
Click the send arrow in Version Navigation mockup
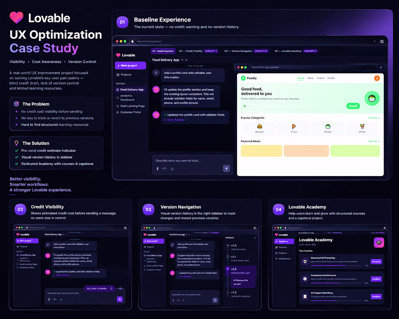click(x=215, y=301)
